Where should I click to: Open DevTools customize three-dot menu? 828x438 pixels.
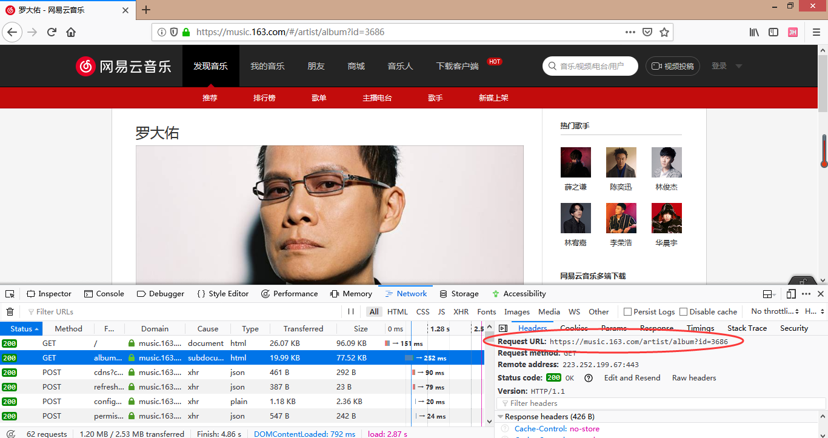click(x=806, y=294)
